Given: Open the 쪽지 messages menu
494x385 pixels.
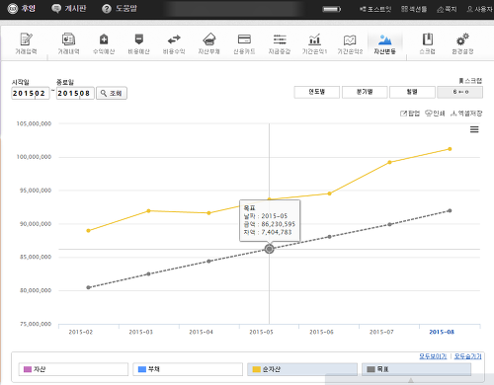Looking at the screenshot, I should click(x=447, y=9).
